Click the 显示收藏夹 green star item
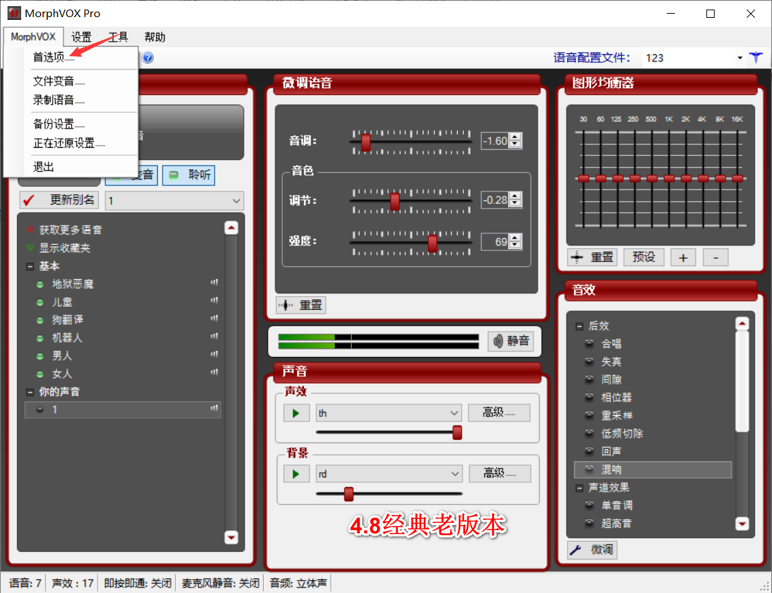The height and width of the screenshot is (593, 772). 57,248
